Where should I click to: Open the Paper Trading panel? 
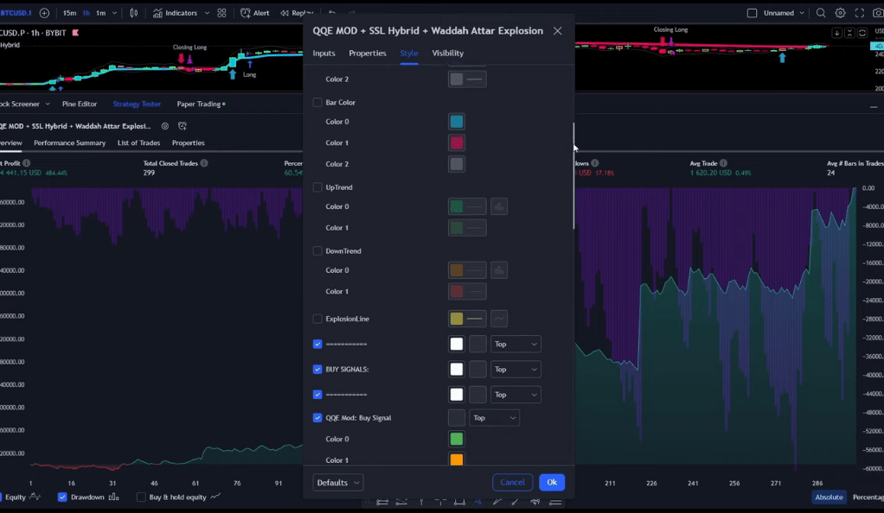tap(201, 104)
